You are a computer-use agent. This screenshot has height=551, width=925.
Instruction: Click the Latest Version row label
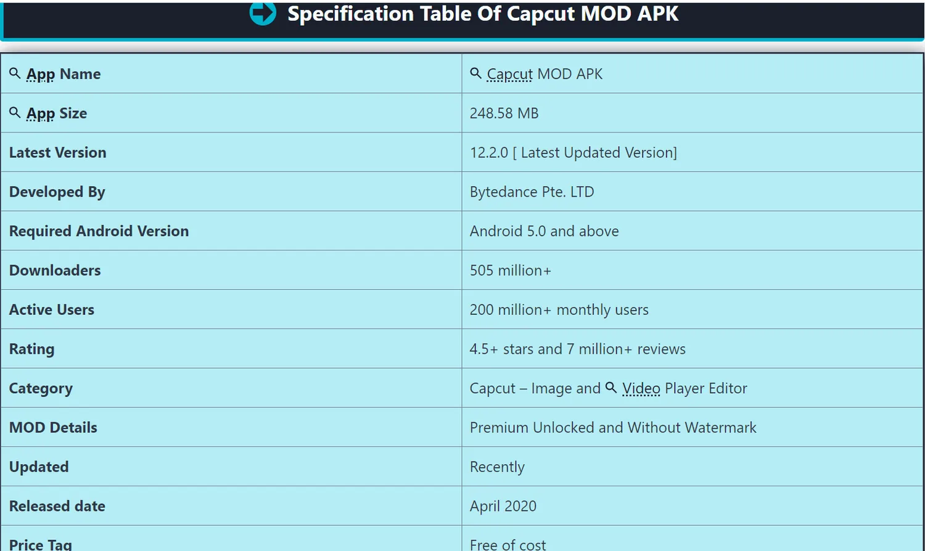pyautogui.click(x=57, y=152)
